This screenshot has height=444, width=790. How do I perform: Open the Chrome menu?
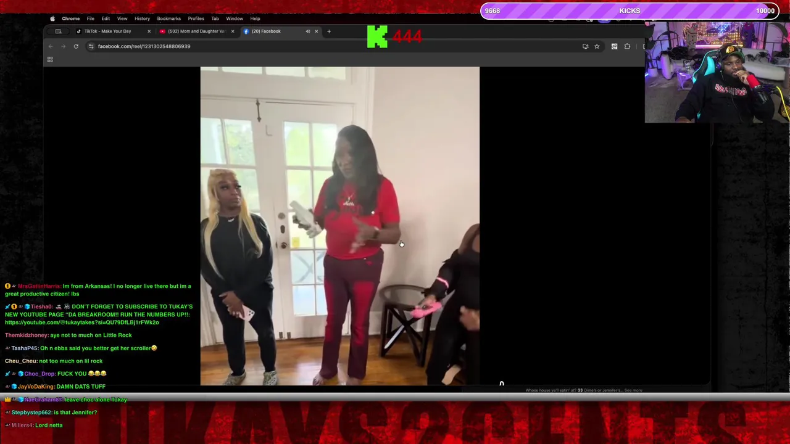(x=70, y=18)
